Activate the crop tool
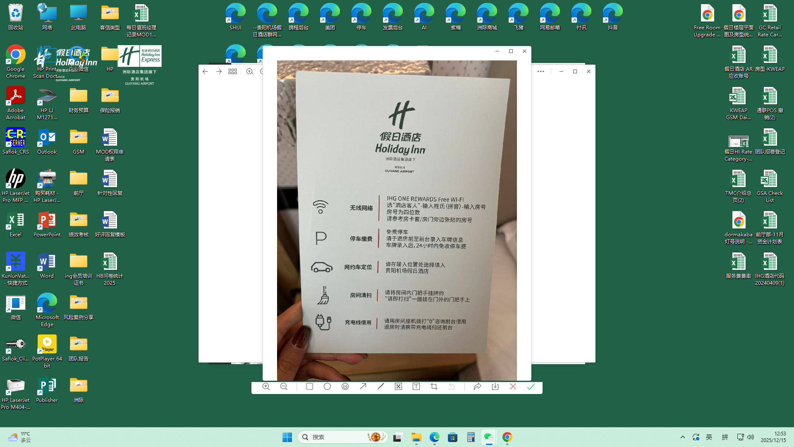Screen dimensions: 794x447 (434, 387)
